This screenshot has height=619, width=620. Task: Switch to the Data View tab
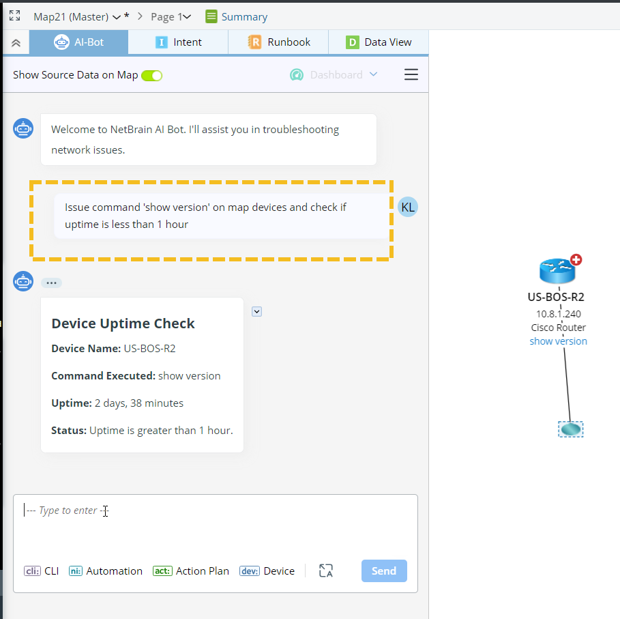(x=379, y=42)
